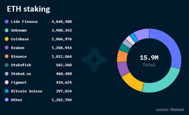Select the 'Coinbase' legend label
The image size is (189, 115).
(20, 39)
